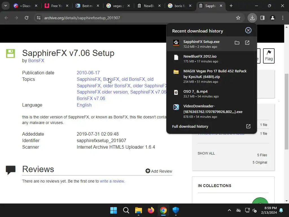
Task: Flag this item with Flag button
Action: [x=269, y=56]
